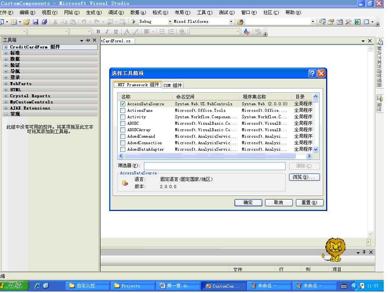Click the 确定 button
The height and width of the screenshot is (293, 391).
coord(248,203)
